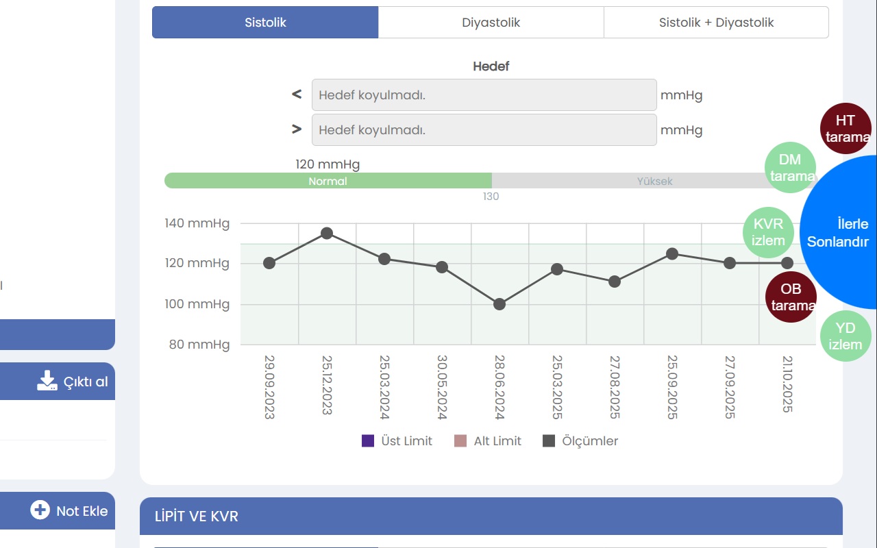The height and width of the screenshot is (548, 877).
Task: Switch to the Sistolik + Diyastolik tab
Action: (x=716, y=23)
